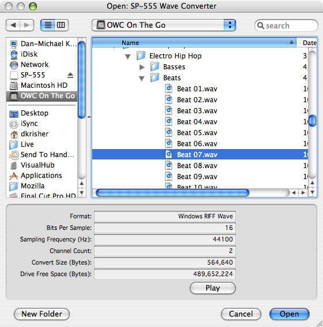Click the New Folder button

(42, 314)
